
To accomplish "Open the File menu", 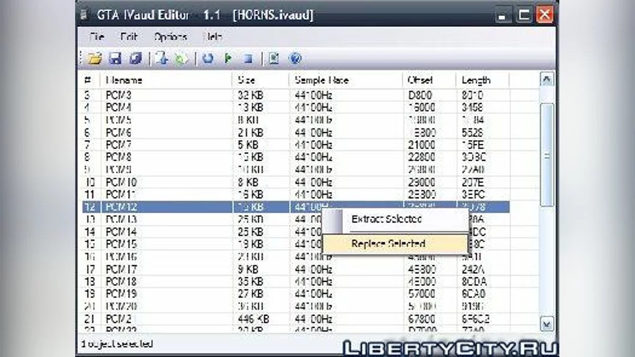I will [x=97, y=37].
